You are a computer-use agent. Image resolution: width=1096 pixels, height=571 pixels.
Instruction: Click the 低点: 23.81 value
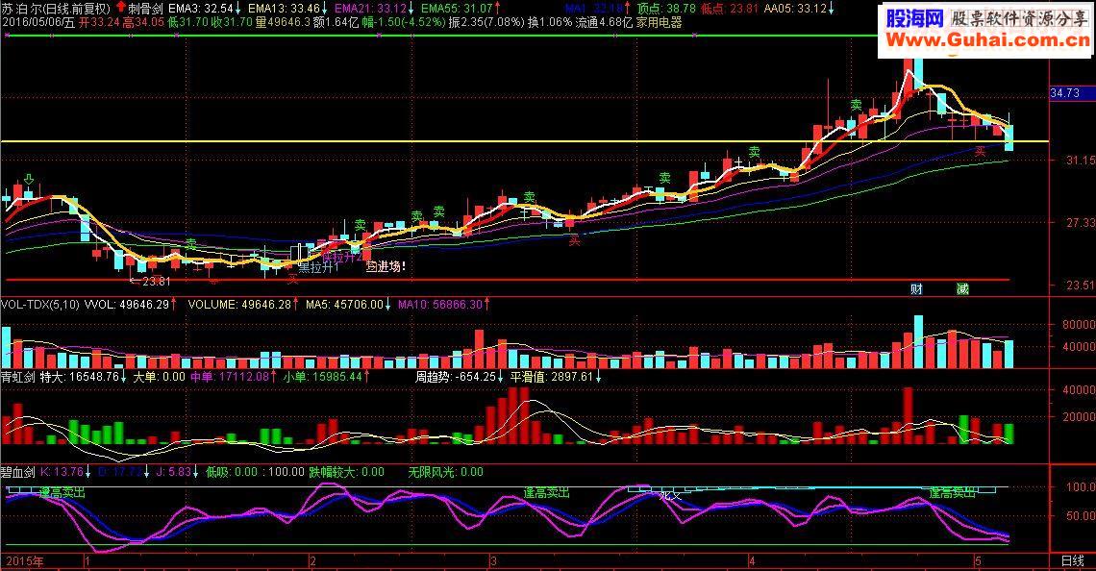coord(729,9)
